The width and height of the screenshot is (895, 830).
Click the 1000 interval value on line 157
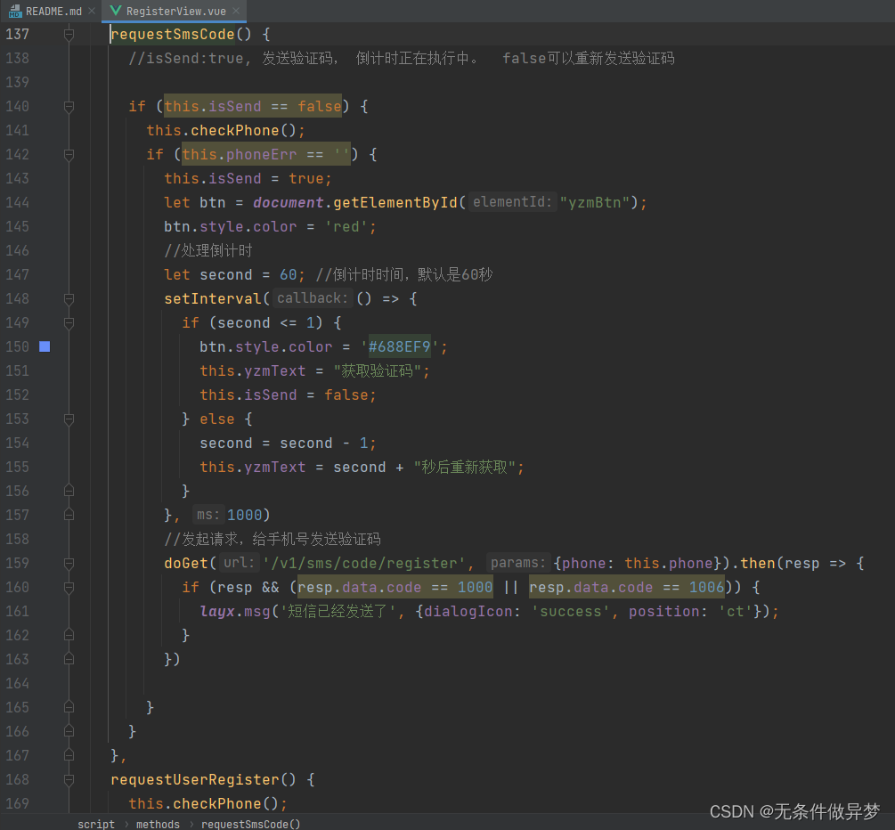pos(244,515)
